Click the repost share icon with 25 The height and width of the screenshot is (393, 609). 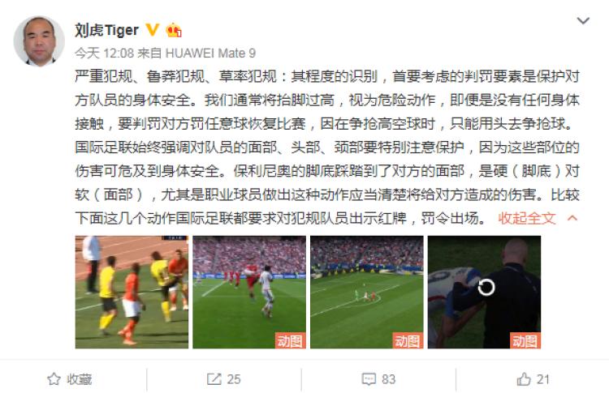point(214,379)
